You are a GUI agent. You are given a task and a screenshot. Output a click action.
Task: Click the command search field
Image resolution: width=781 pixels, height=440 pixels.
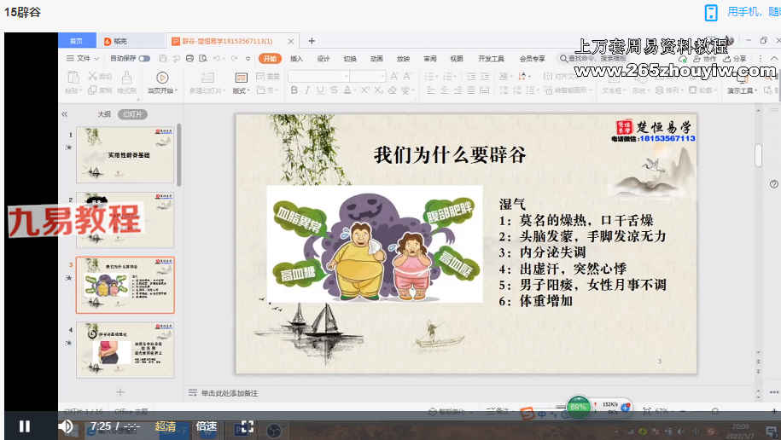tap(592, 58)
